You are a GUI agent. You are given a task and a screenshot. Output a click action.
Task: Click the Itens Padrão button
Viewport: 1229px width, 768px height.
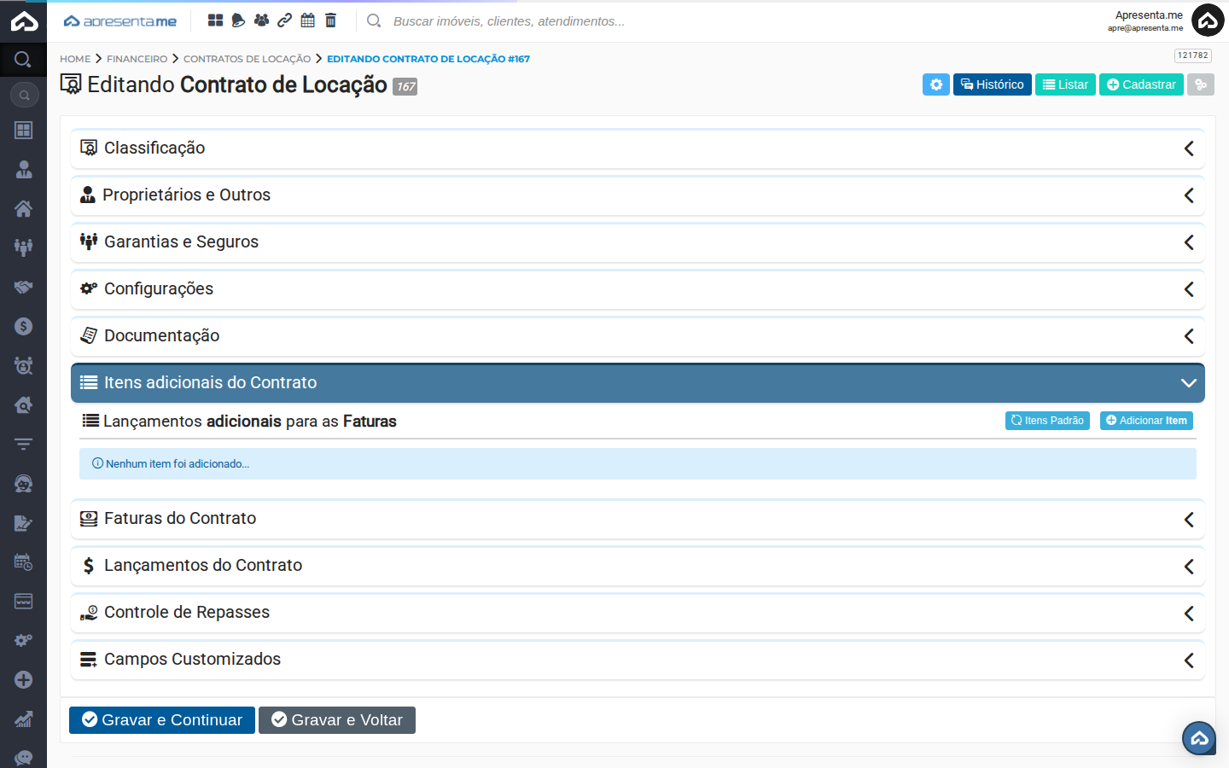(1046, 421)
